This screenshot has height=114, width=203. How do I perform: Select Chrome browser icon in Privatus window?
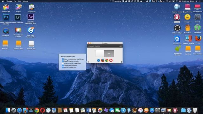coord(107,60)
